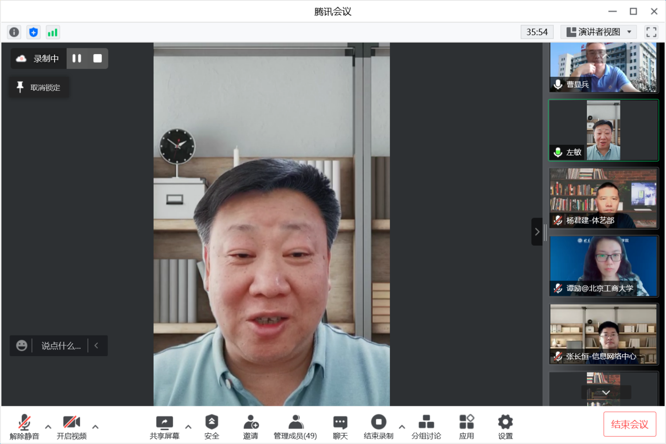Unmute the microphone (解除静音)

(x=24, y=427)
